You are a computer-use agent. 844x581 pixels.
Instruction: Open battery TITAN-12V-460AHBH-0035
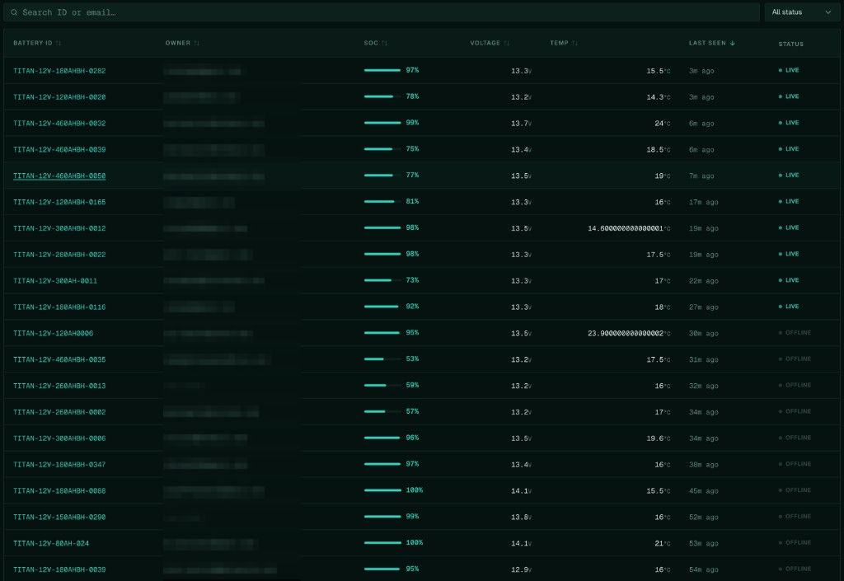59,360
